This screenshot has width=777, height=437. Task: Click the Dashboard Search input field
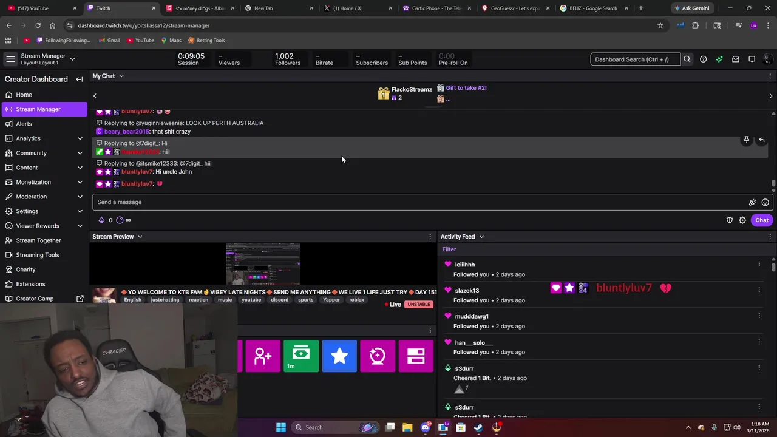635,59
